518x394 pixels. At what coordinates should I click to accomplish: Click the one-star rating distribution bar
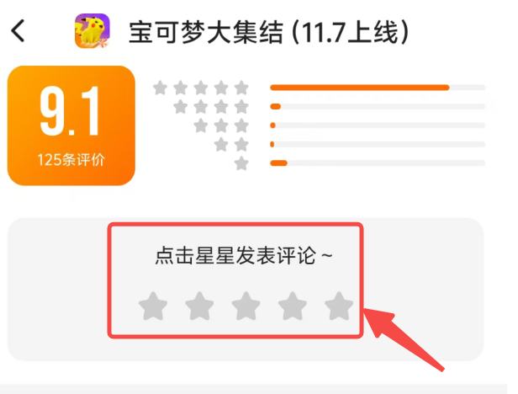click(x=378, y=163)
